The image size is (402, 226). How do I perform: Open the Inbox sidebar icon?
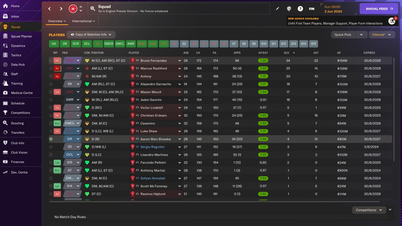(5, 16)
